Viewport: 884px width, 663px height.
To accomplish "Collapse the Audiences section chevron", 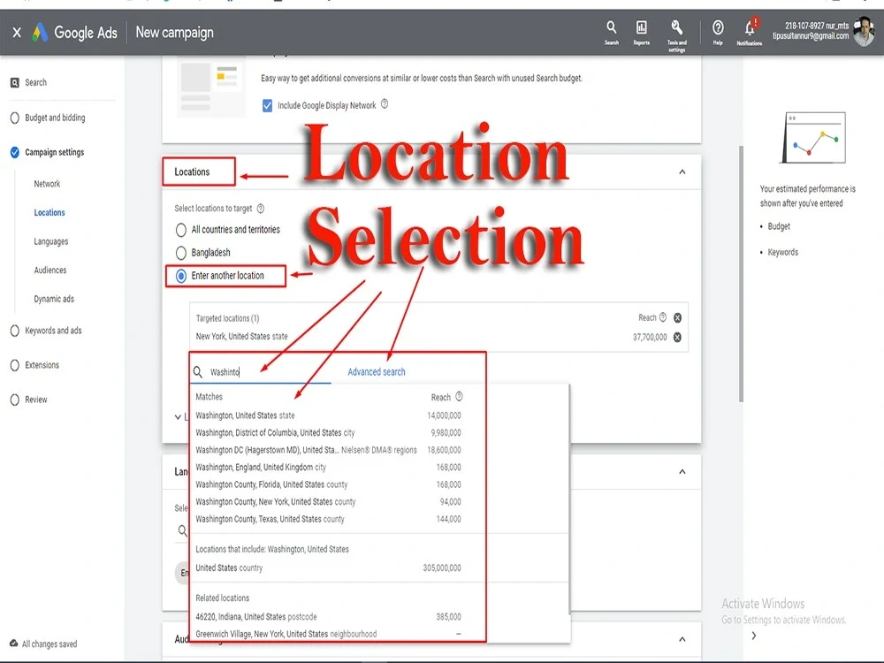I will click(x=682, y=639).
